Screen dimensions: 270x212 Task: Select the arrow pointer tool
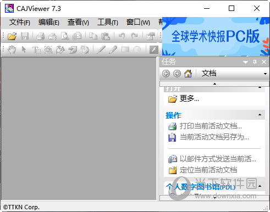coord(24,49)
